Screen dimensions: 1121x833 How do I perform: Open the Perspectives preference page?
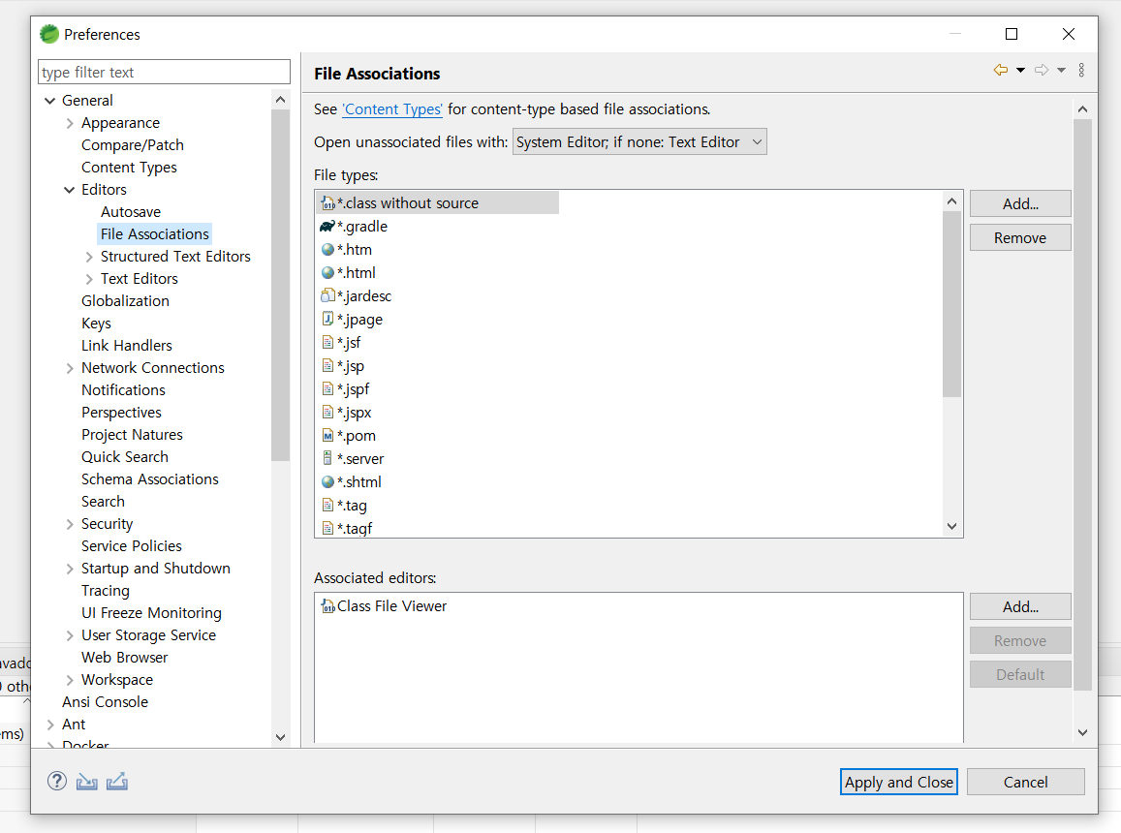pos(121,413)
